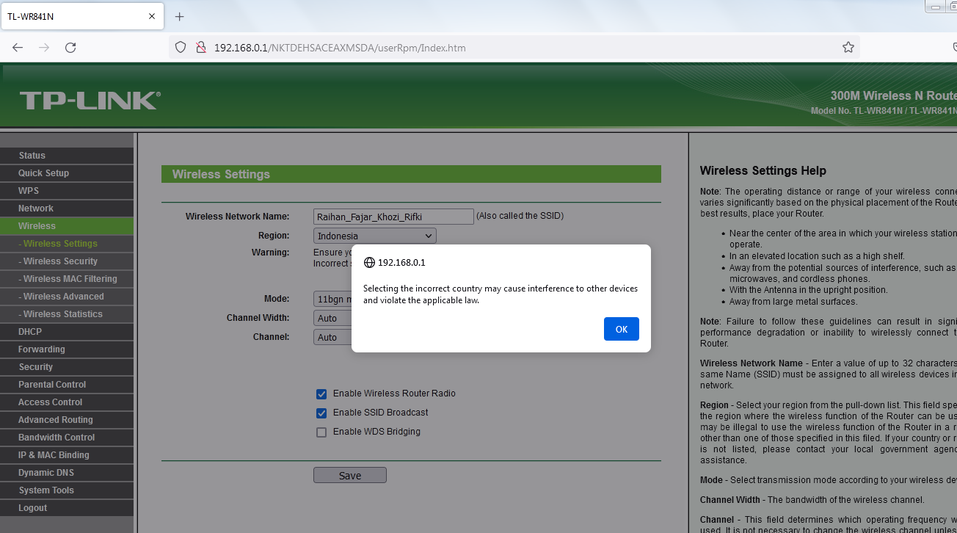The width and height of the screenshot is (957, 533).
Task: Enable WDS Bridging checkbox
Action: (321, 432)
